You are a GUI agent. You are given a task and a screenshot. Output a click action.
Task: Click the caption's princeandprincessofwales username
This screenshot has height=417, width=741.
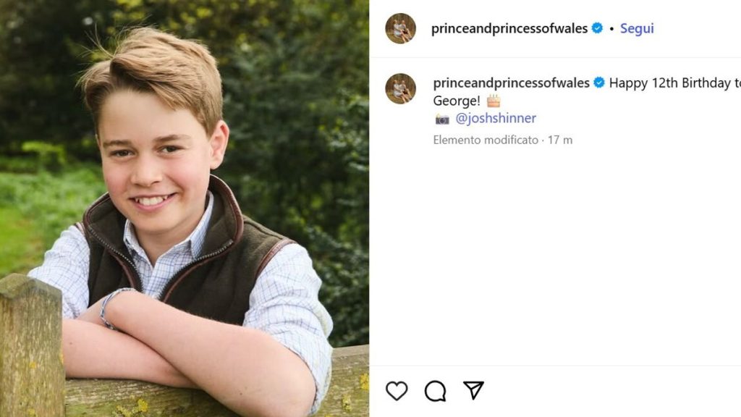tap(511, 83)
